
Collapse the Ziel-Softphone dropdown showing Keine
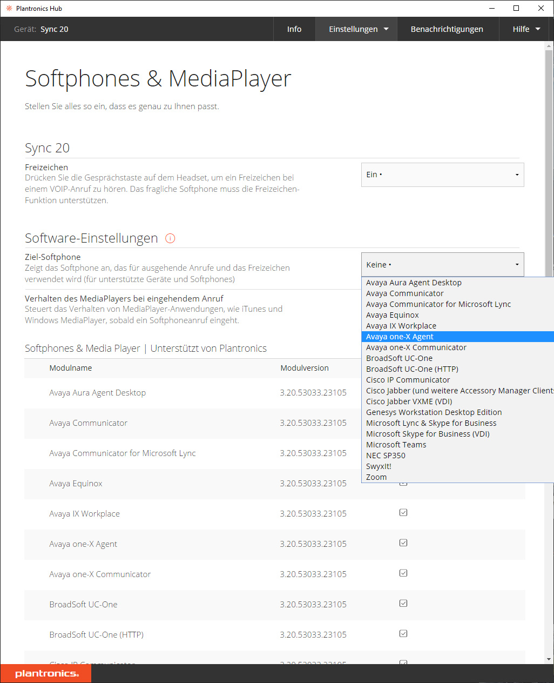click(442, 265)
